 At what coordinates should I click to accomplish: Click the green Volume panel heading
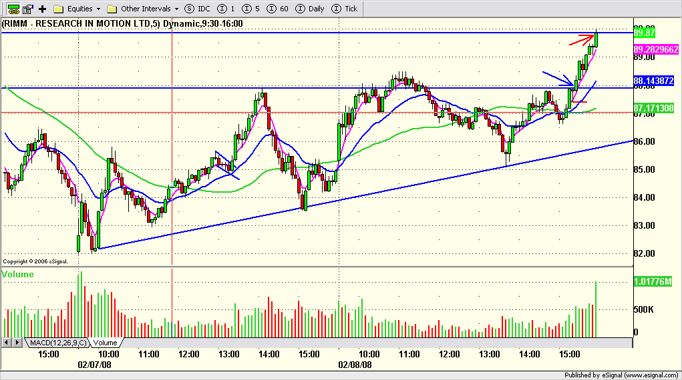[17, 274]
